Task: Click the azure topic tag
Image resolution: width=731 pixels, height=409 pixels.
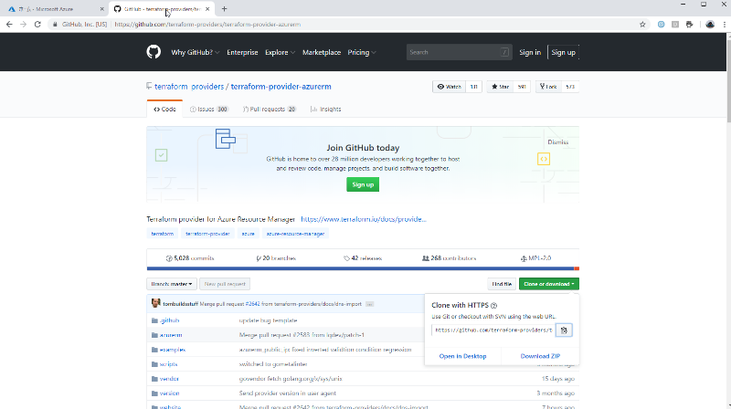Action: [248, 234]
